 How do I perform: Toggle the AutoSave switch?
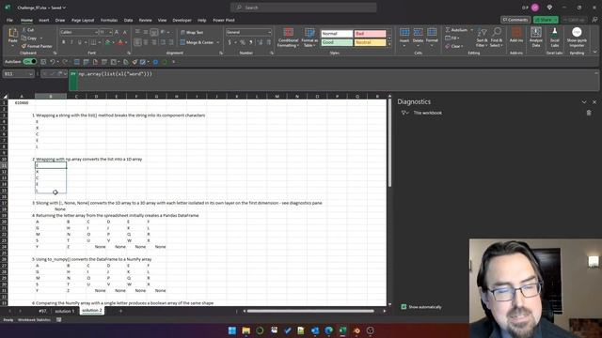29,61
